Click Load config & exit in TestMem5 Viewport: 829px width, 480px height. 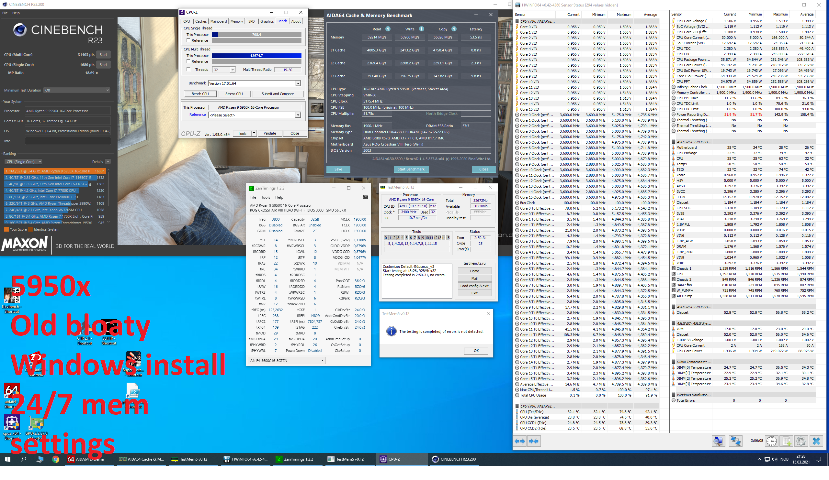474,286
